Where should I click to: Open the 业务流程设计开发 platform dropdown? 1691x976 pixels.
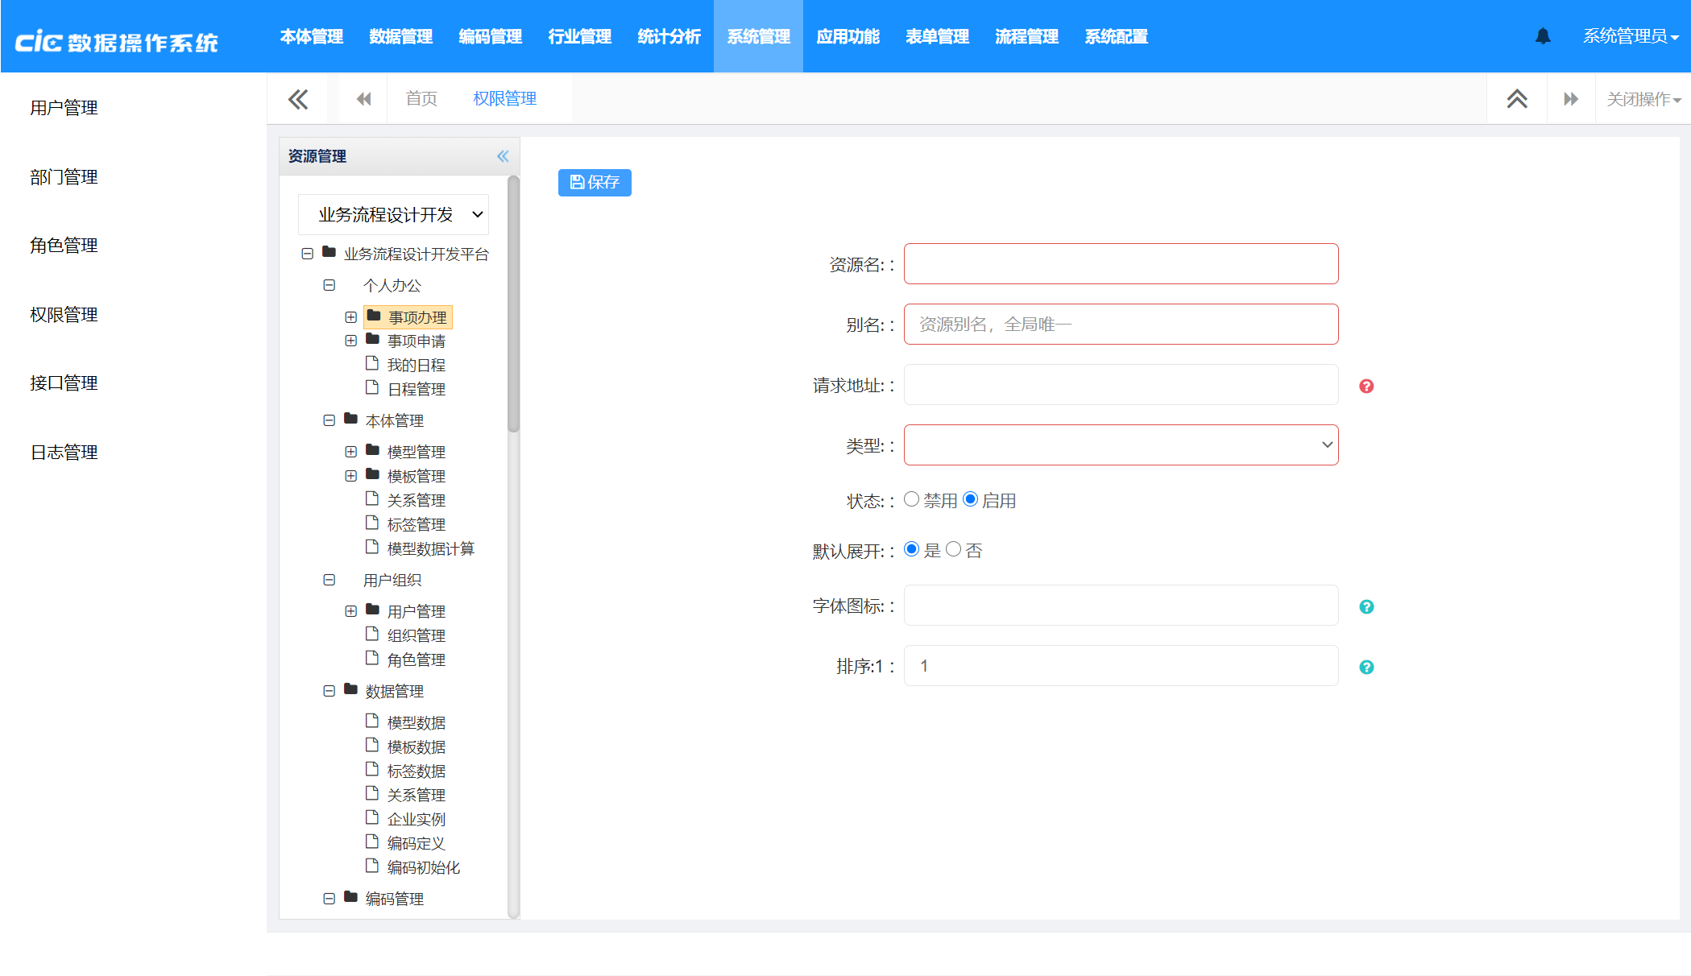(x=393, y=215)
